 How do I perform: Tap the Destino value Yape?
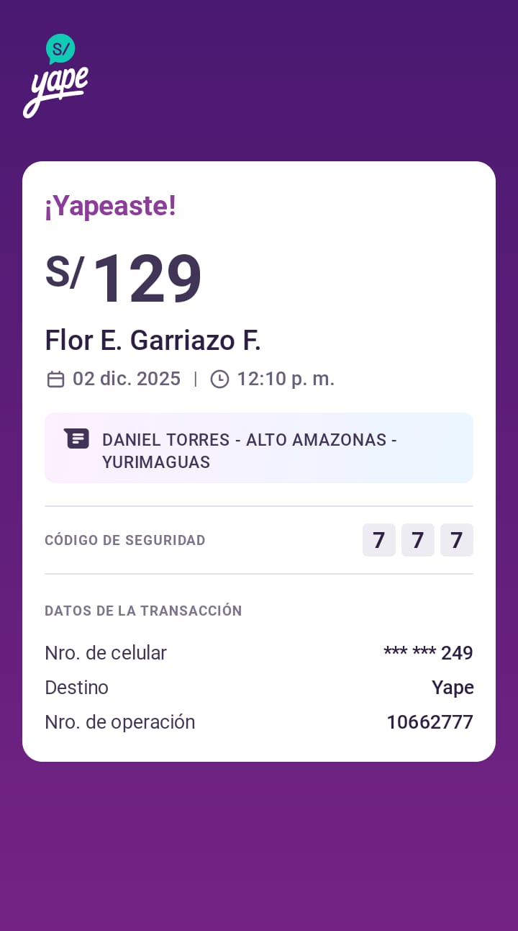(x=453, y=688)
